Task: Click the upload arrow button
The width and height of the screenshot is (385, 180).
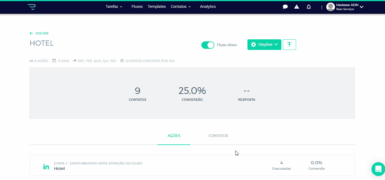Action: pyautogui.click(x=289, y=44)
